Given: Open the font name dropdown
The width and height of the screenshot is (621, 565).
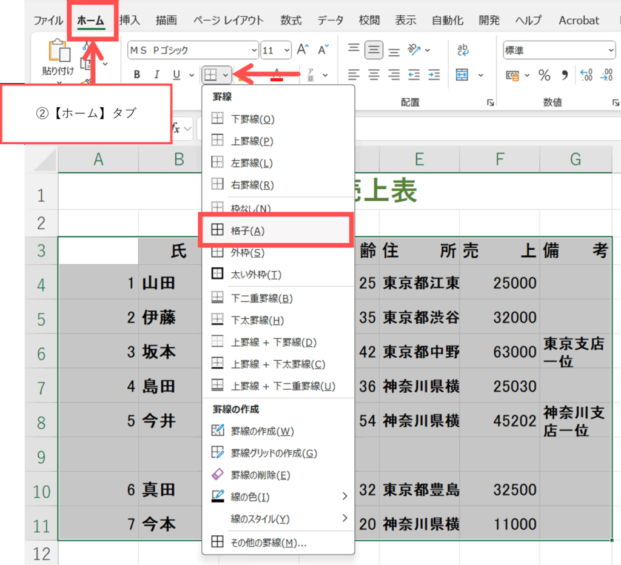Looking at the screenshot, I should pos(253,50).
